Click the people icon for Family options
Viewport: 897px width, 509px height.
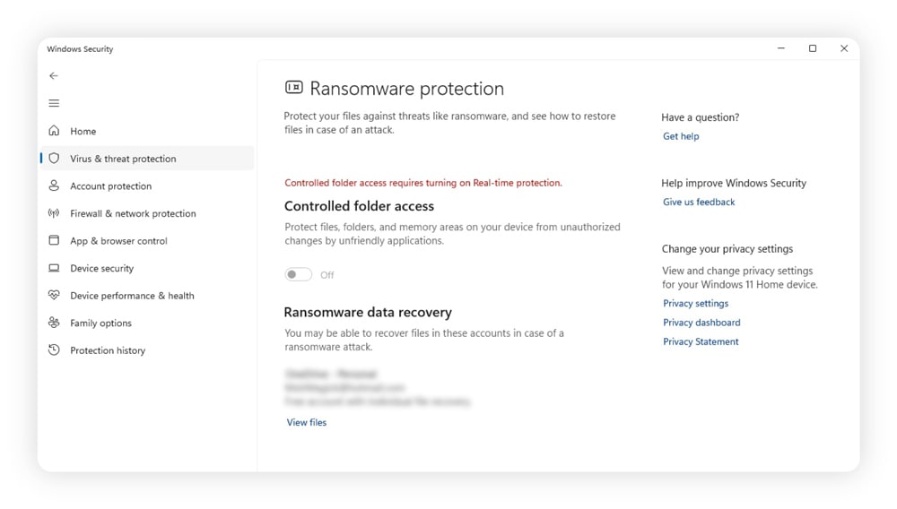pos(54,323)
